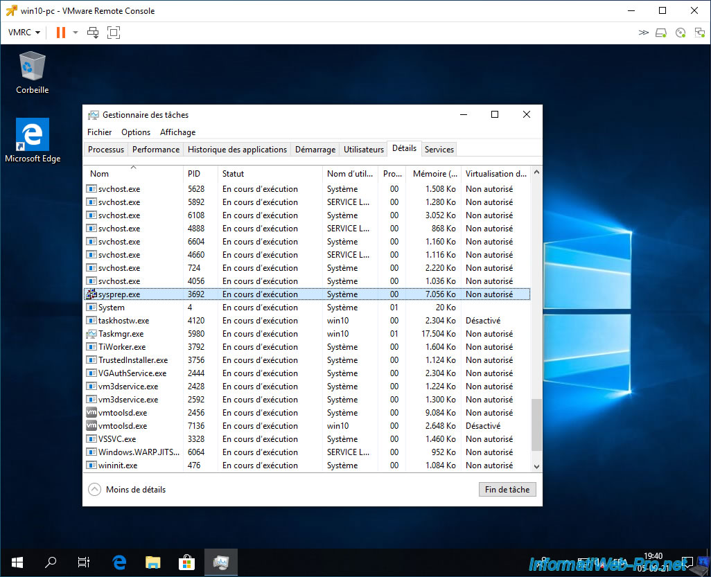Switch to the Utilisateurs tab
This screenshot has width=711, height=577.
tap(364, 149)
